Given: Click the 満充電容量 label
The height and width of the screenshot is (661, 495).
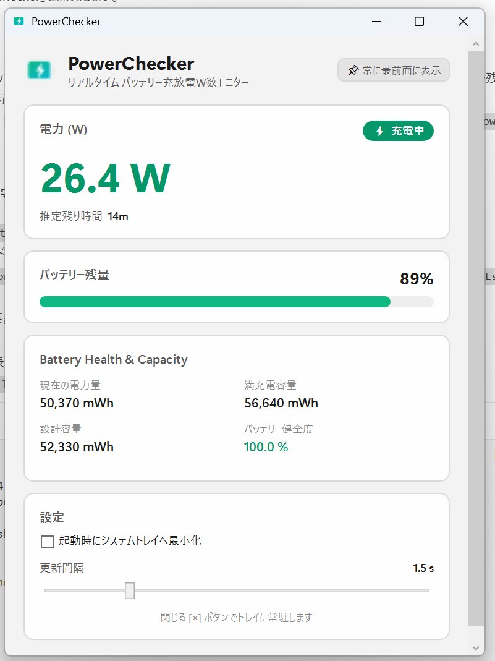Looking at the screenshot, I should point(271,385).
